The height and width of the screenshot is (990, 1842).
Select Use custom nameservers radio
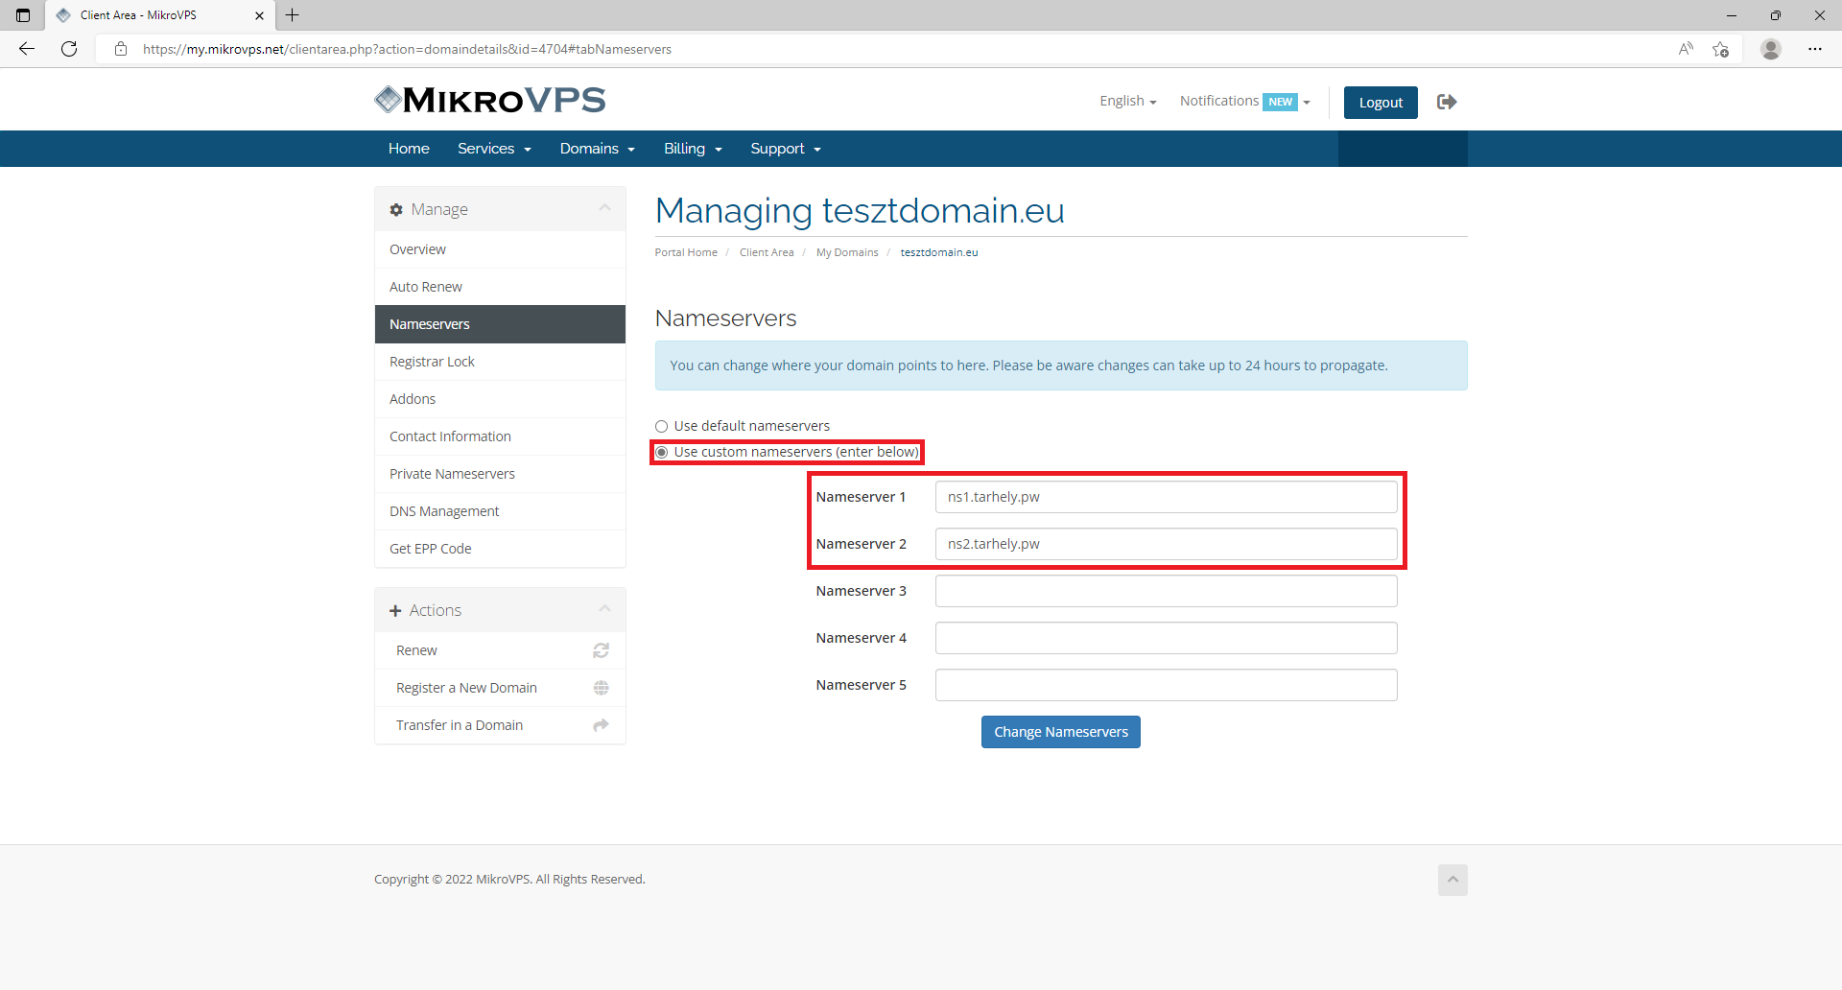pos(661,452)
